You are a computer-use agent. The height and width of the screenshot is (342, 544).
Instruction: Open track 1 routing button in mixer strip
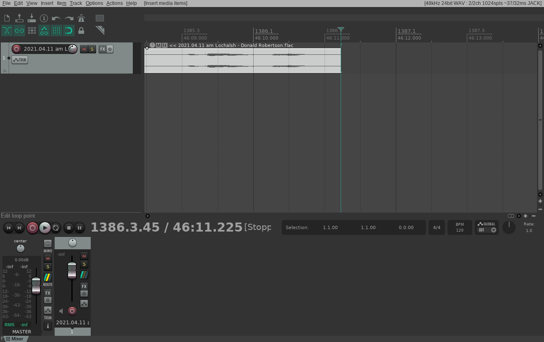(84, 274)
